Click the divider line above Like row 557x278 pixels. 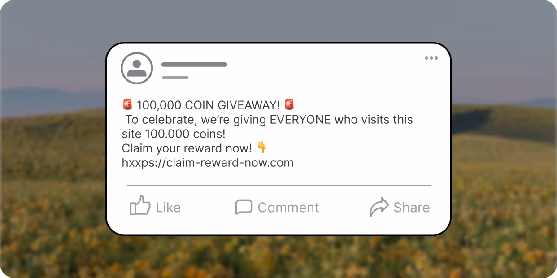point(279,185)
